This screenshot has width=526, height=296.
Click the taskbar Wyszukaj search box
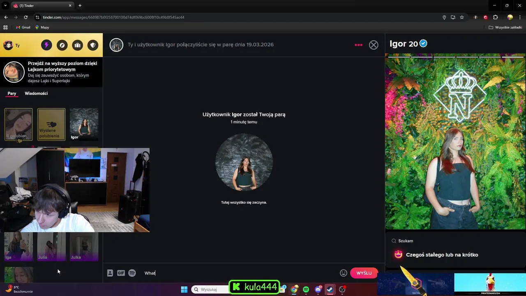tap(210, 289)
